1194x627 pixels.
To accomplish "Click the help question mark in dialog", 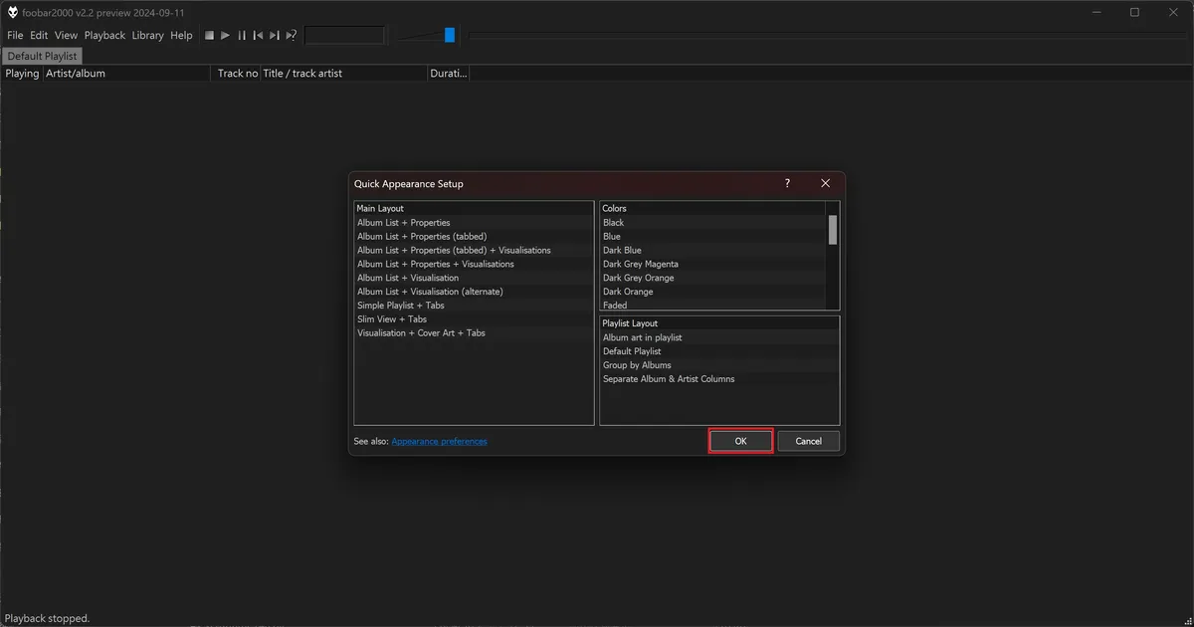I will point(787,183).
